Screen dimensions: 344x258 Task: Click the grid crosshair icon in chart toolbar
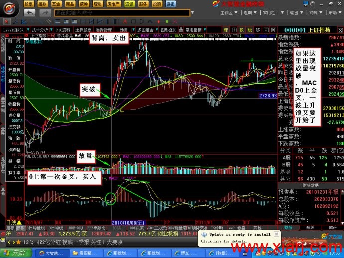point(234,30)
